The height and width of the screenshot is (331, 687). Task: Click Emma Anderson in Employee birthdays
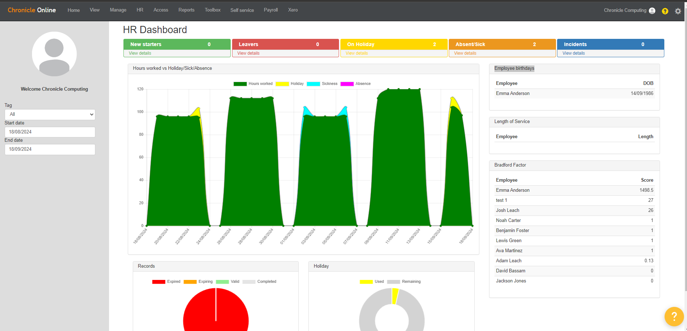tap(513, 94)
